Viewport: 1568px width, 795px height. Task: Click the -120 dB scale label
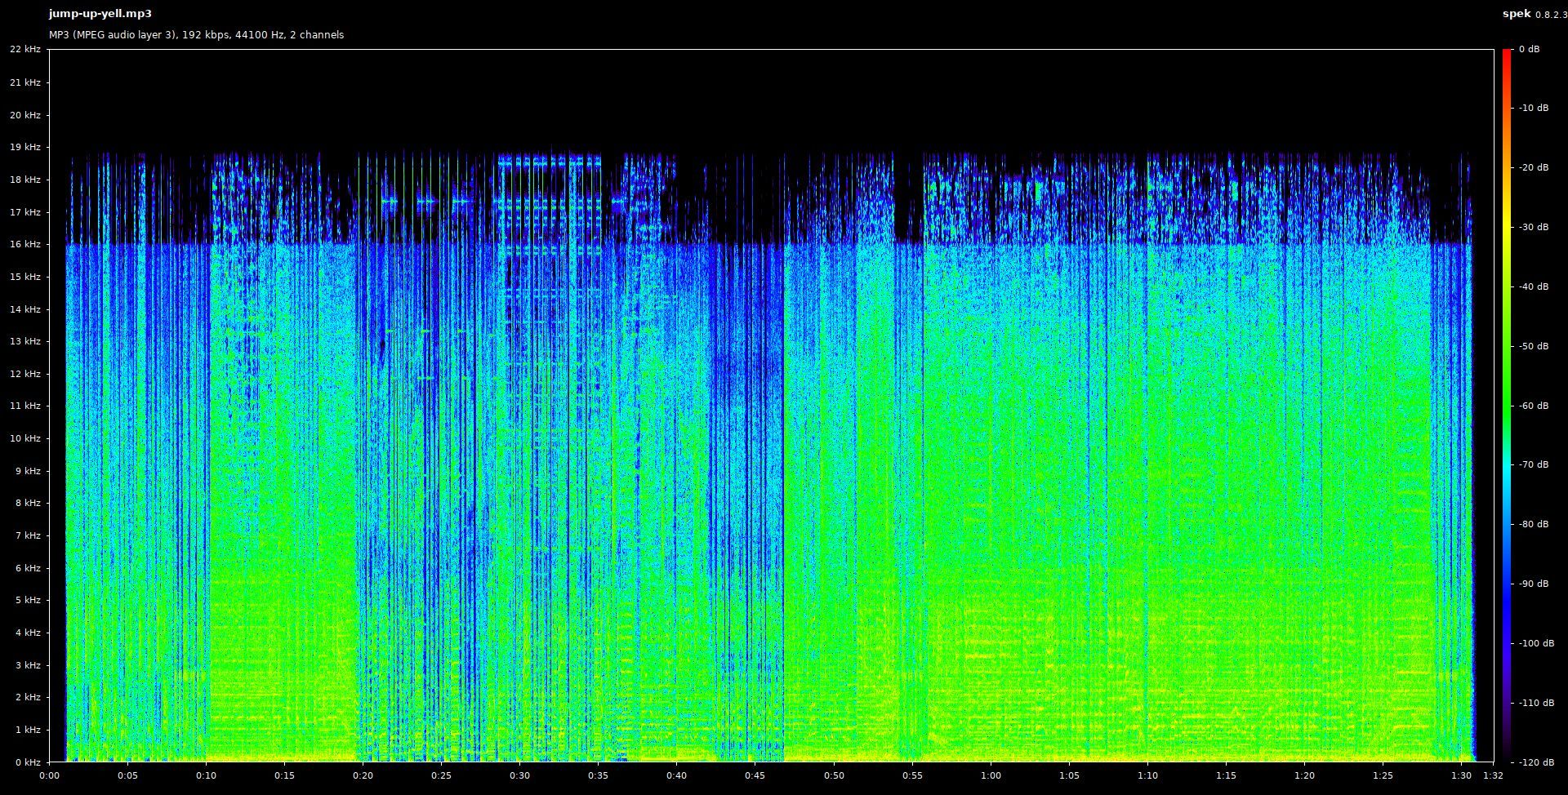pyautogui.click(x=1535, y=762)
